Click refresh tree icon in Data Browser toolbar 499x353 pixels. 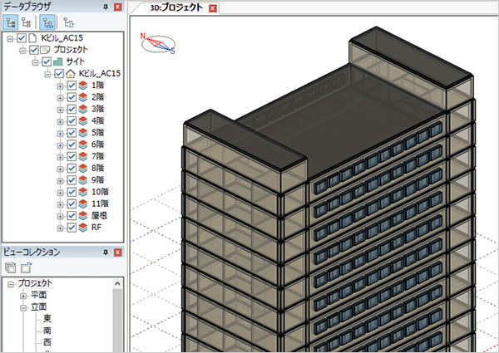[x=68, y=22]
